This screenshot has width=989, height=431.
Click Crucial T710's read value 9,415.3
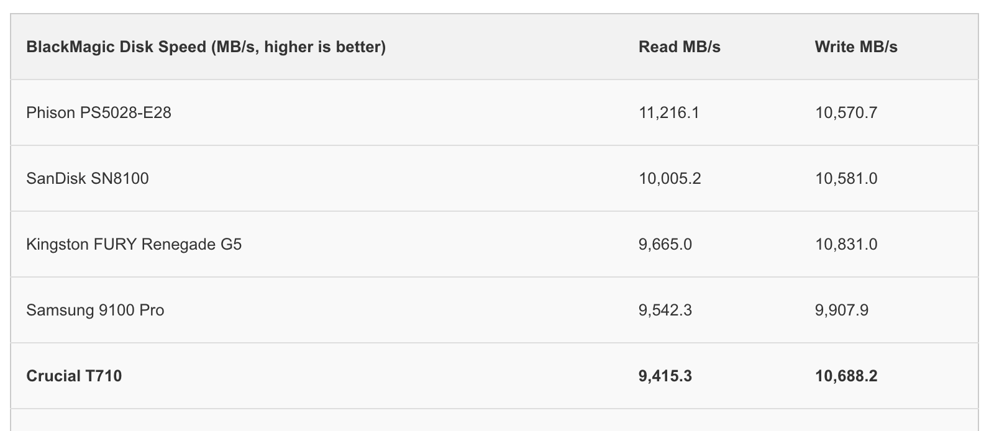coord(665,376)
